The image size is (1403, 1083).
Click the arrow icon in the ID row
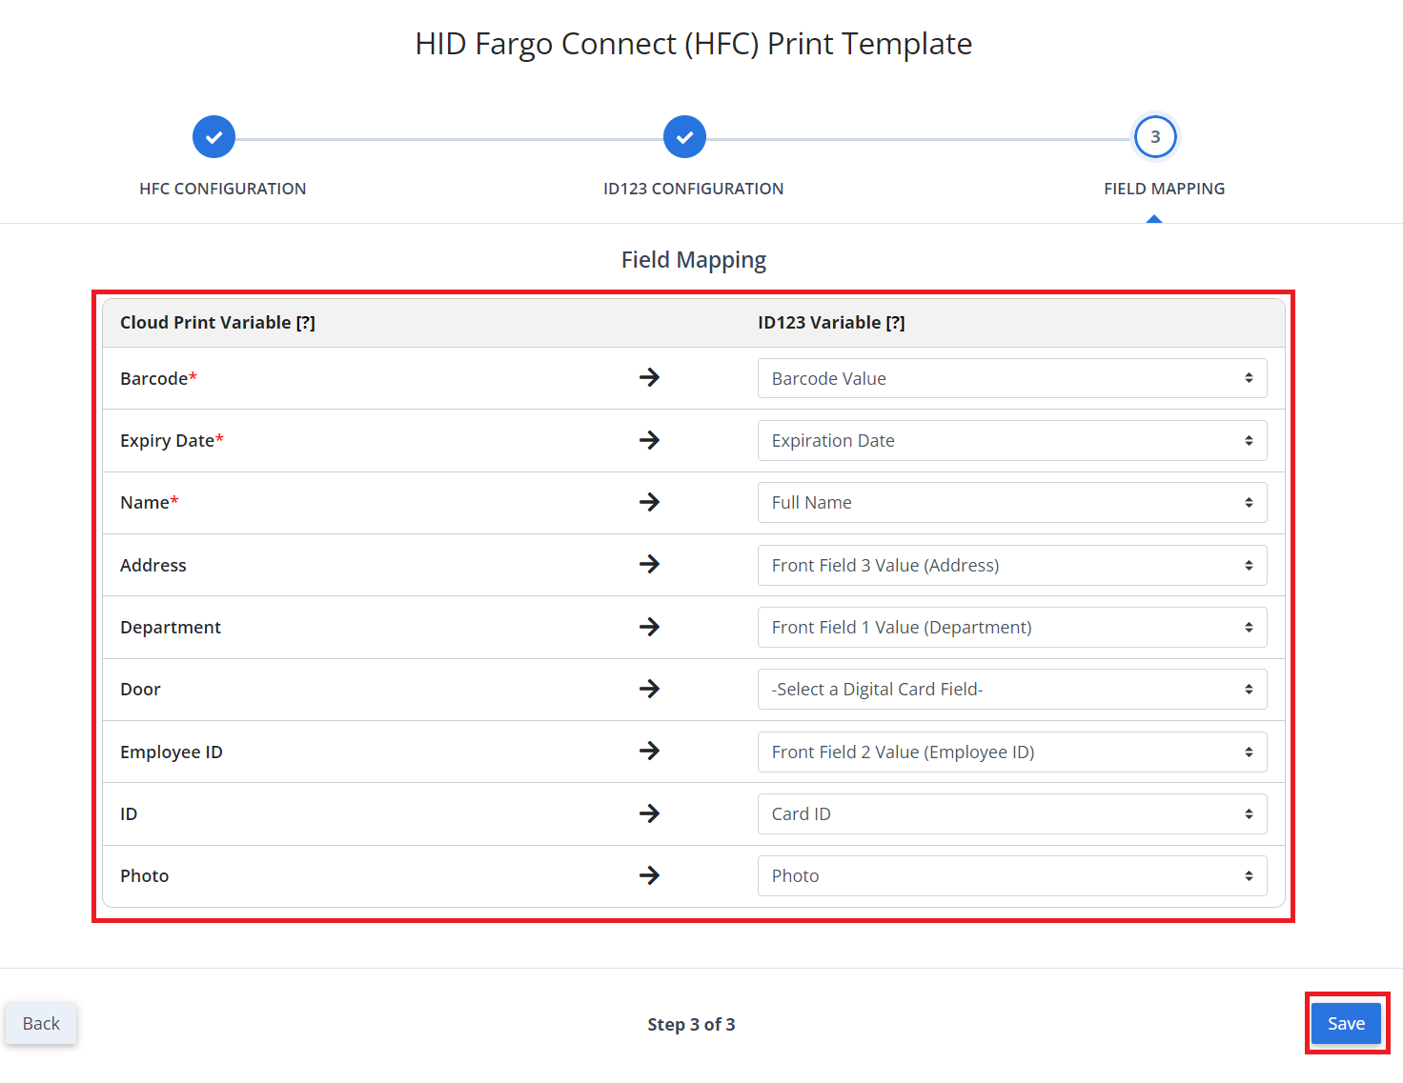pos(649,813)
